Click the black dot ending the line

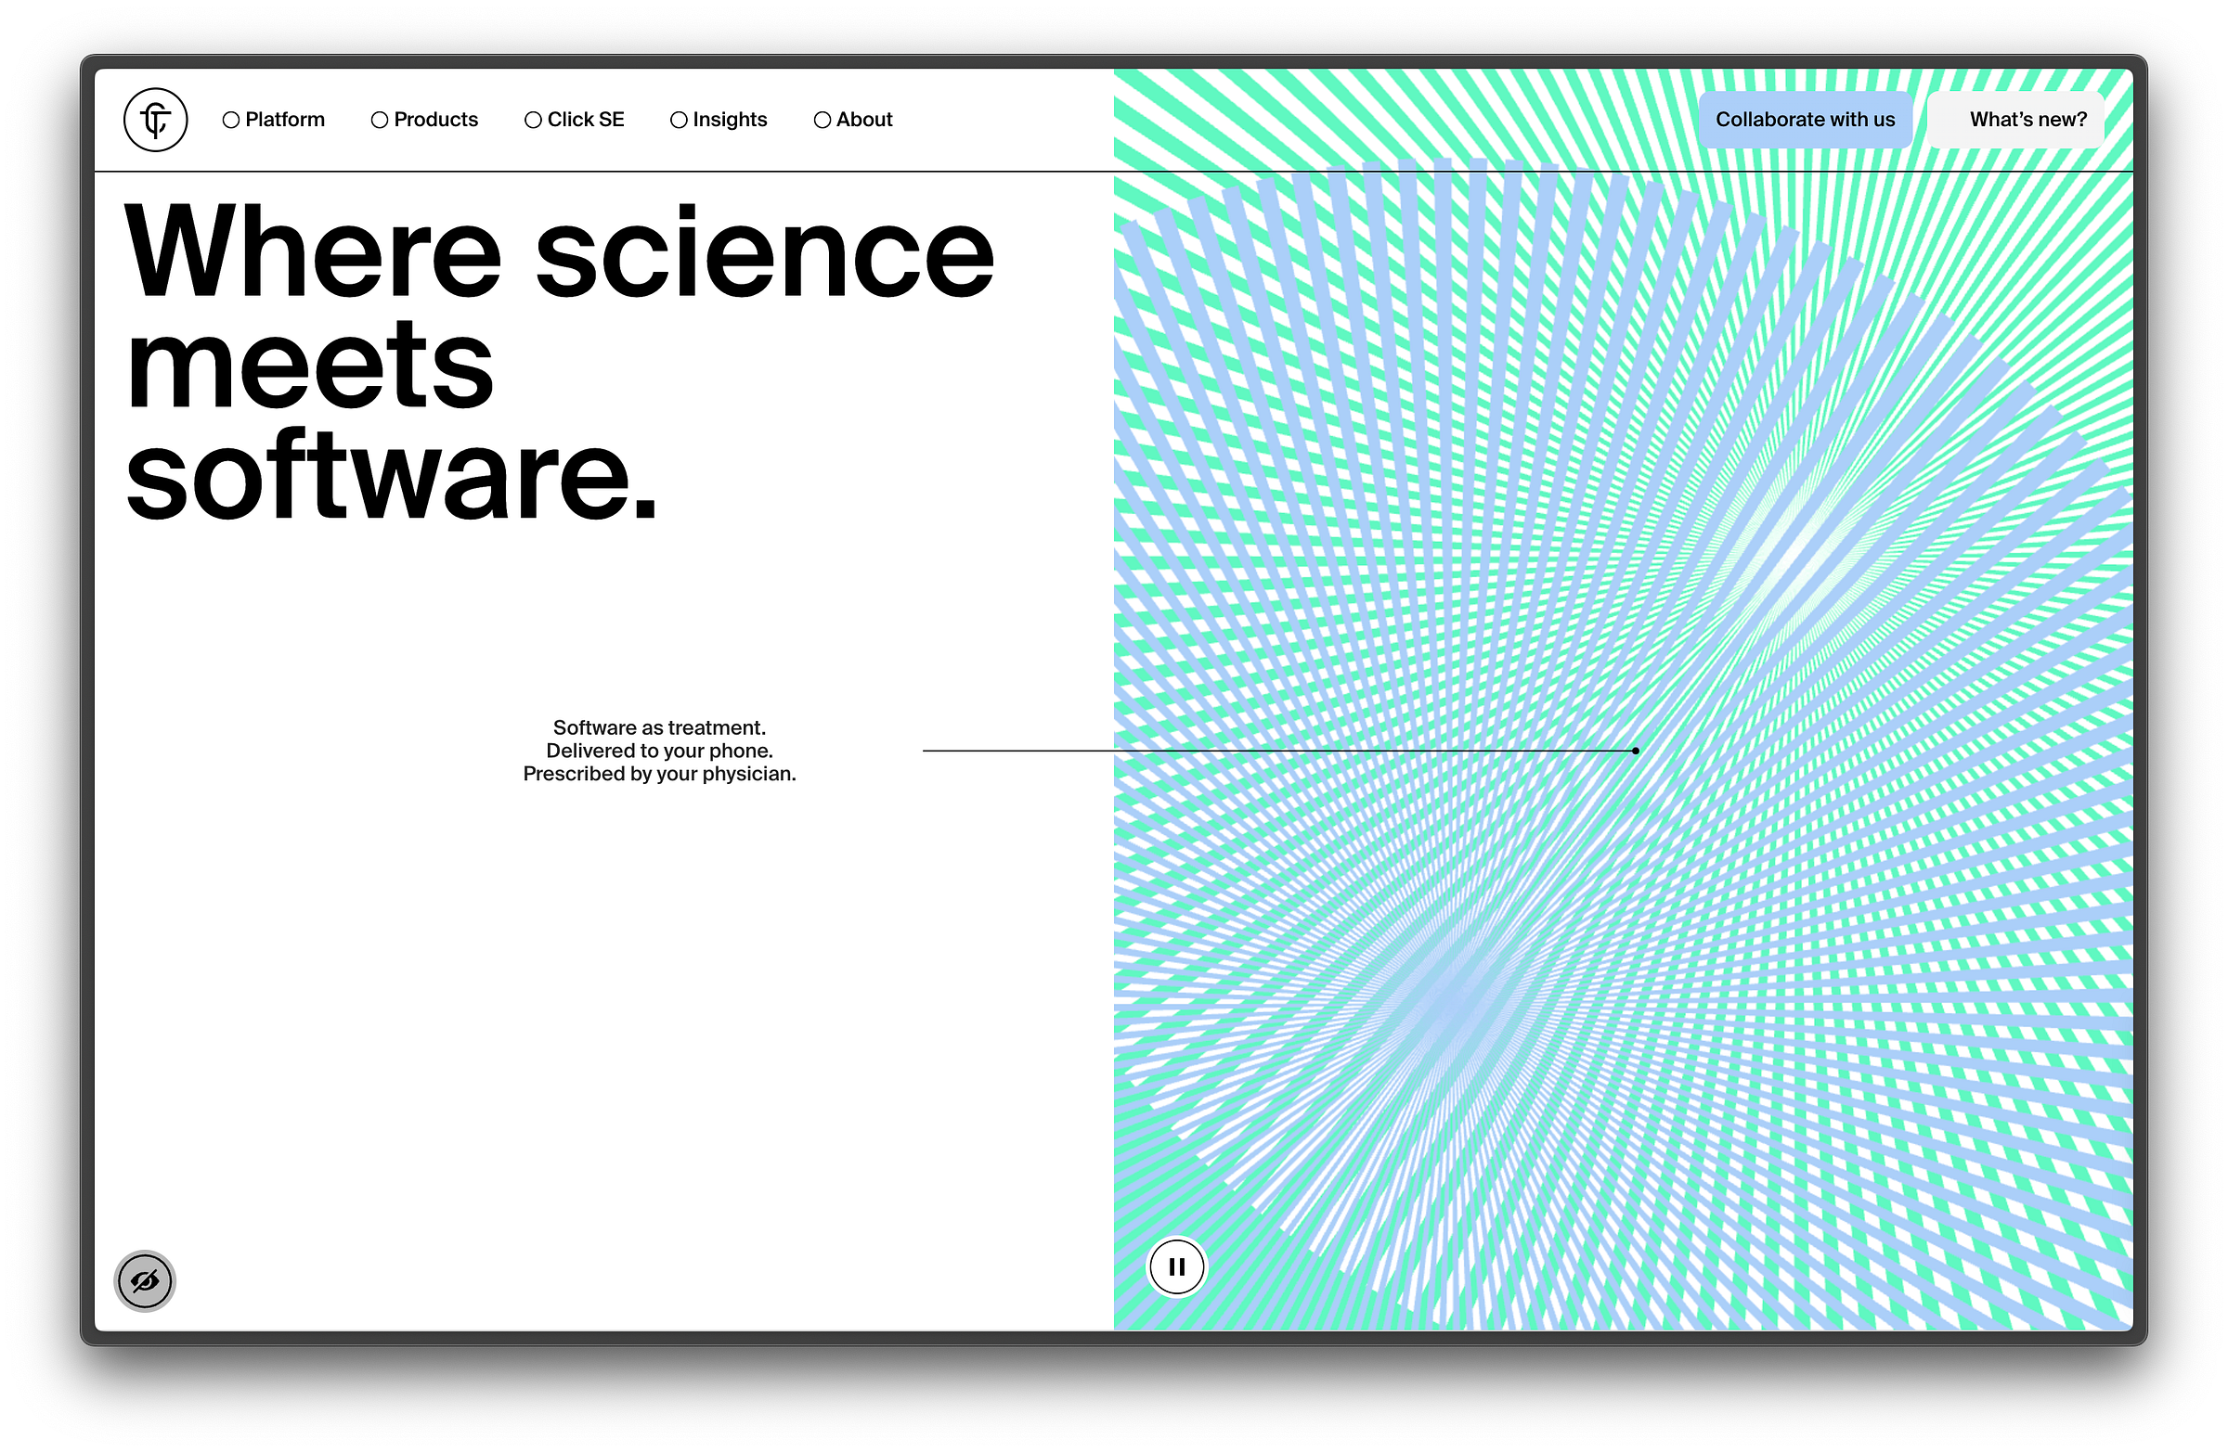[x=1636, y=751]
